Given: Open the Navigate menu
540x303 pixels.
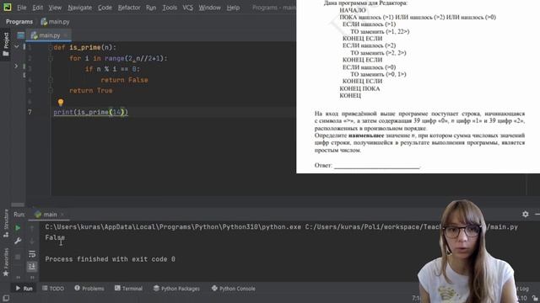Looking at the screenshot, I should (79, 8).
